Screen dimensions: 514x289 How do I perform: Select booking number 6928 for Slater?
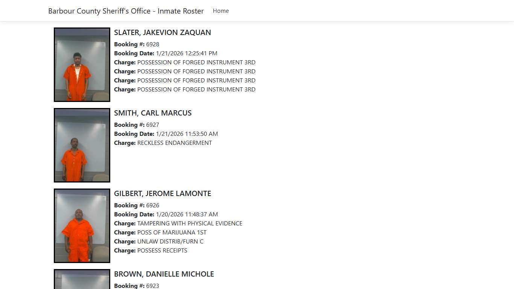coord(152,44)
